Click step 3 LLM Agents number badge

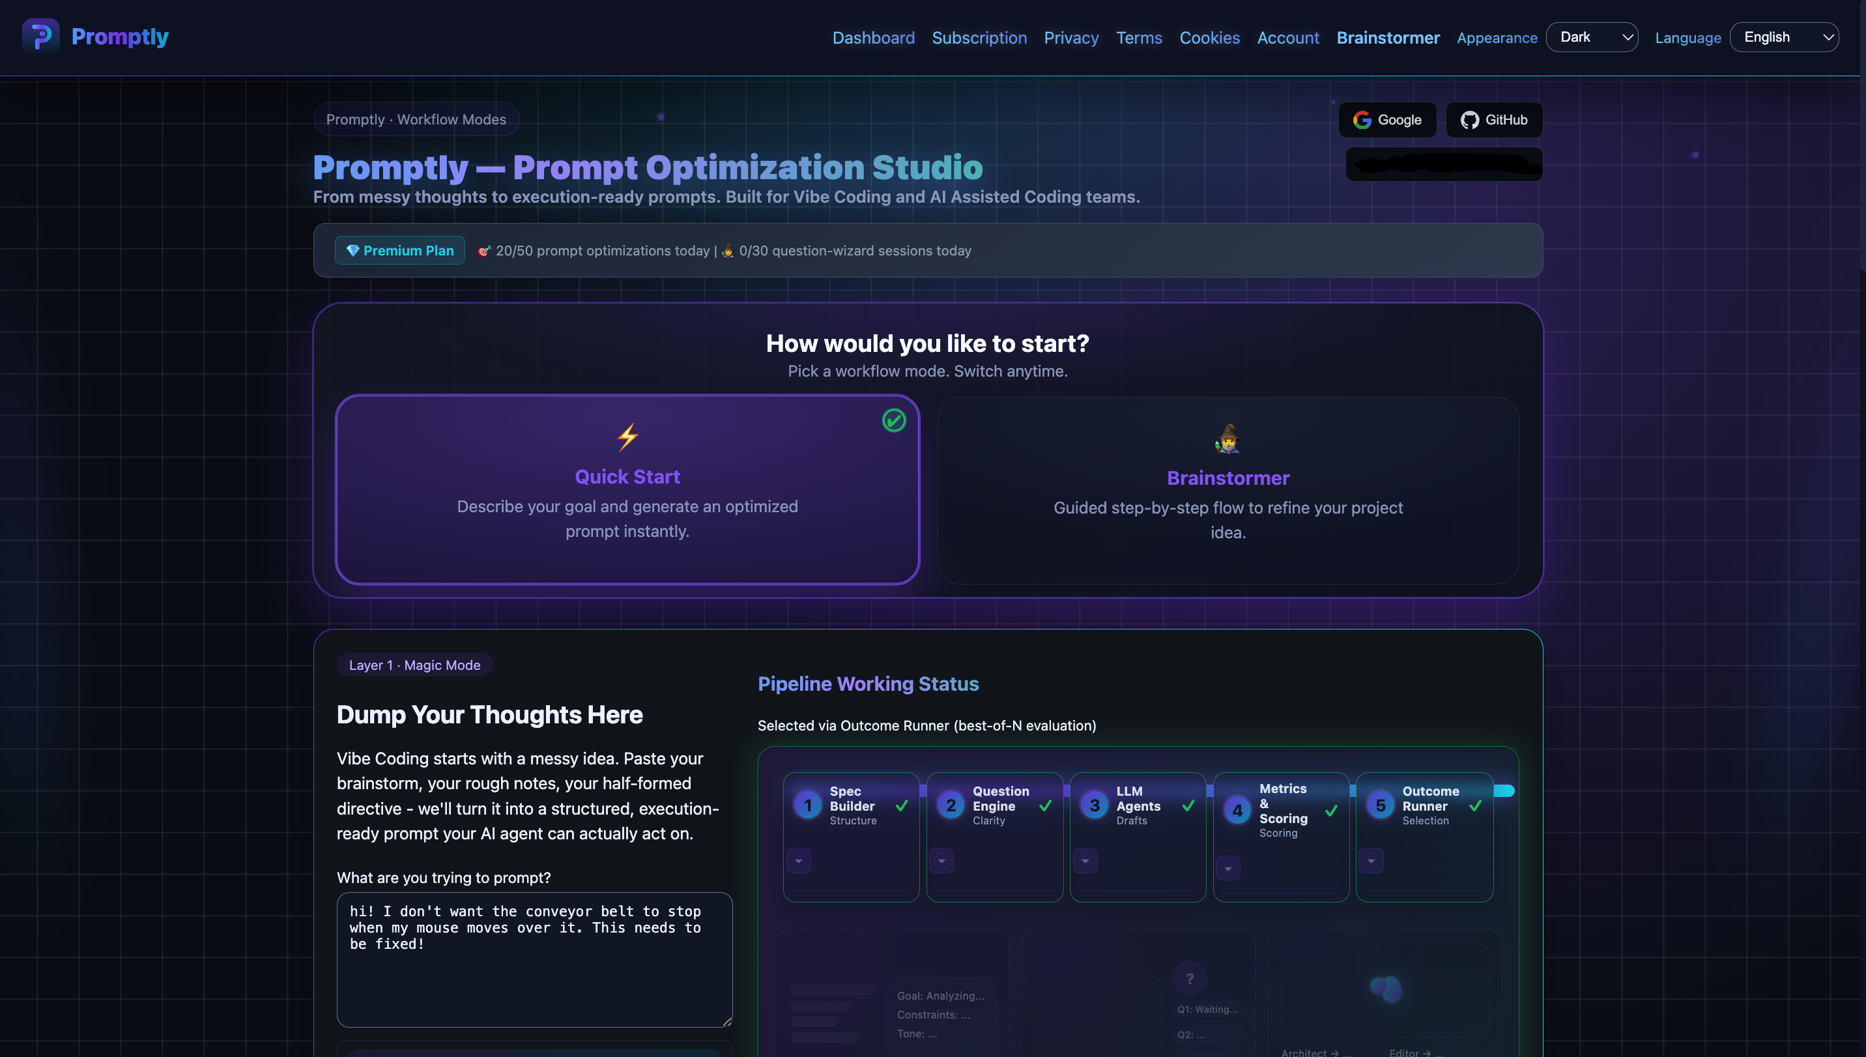pos(1094,805)
